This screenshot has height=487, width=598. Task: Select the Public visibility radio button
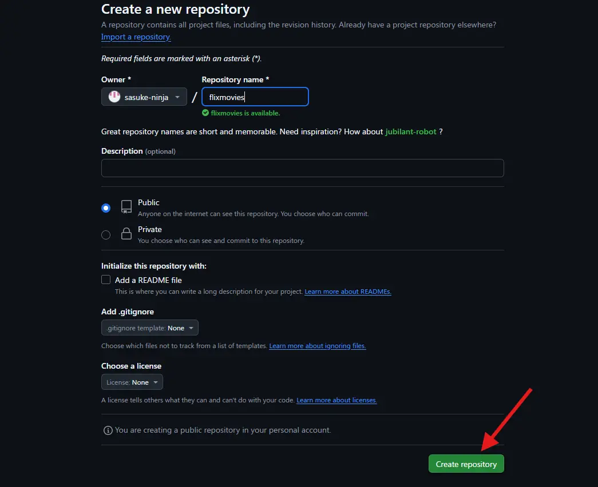(106, 208)
